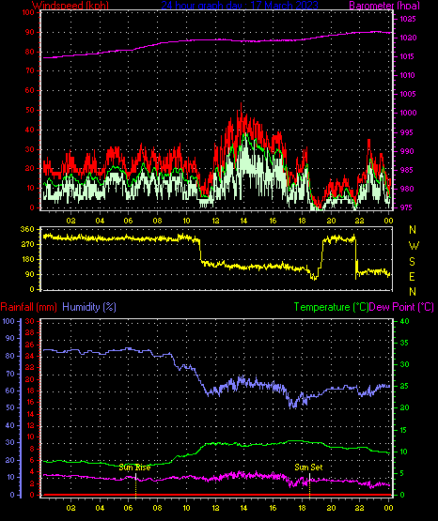This screenshot has width=438, height=521.
Task: Click the "Rainfall (mm)" legend label
Action: click(28, 307)
